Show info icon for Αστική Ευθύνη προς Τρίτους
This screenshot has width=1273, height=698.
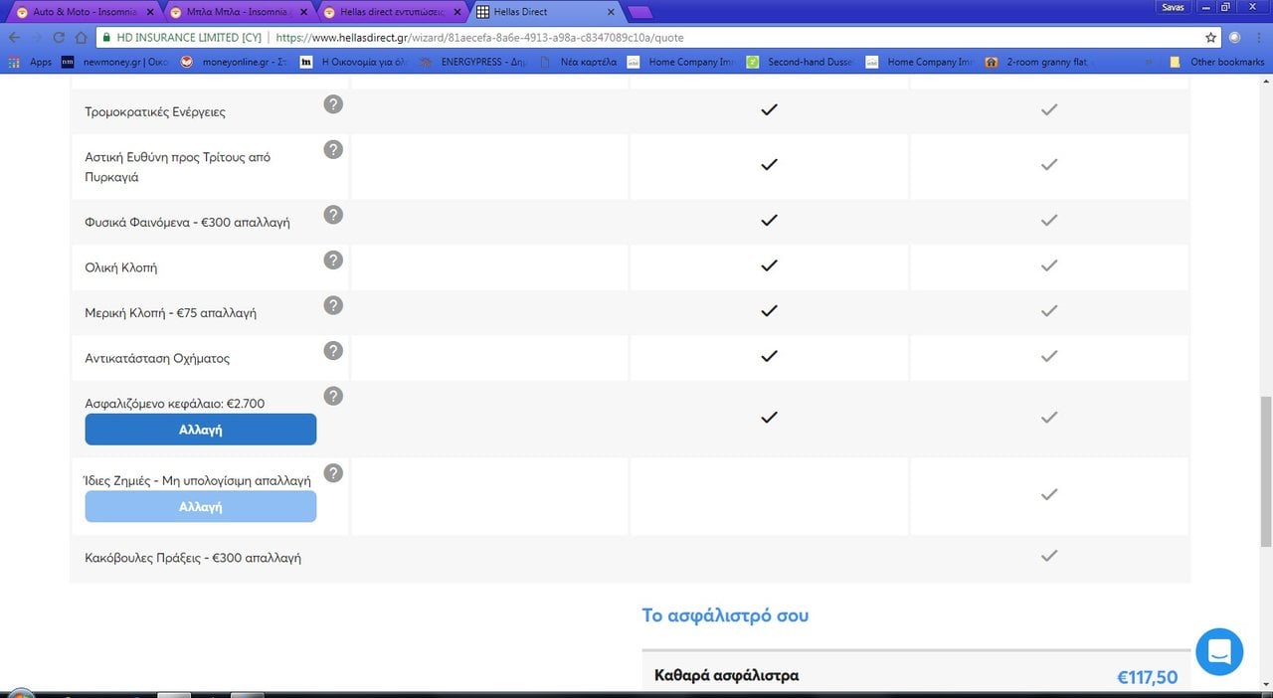pos(333,149)
